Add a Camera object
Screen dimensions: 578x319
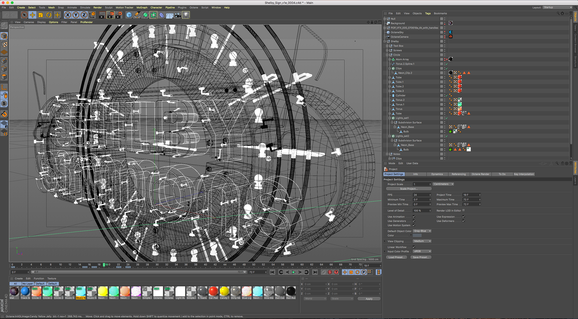(x=178, y=15)
